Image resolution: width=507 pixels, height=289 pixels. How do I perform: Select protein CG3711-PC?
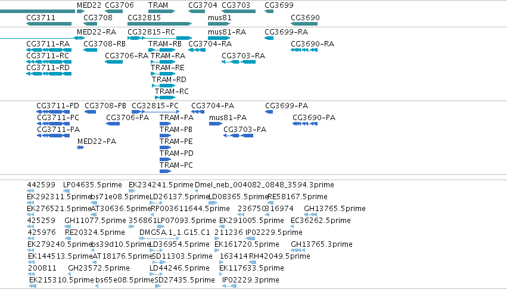coord(58,118)
